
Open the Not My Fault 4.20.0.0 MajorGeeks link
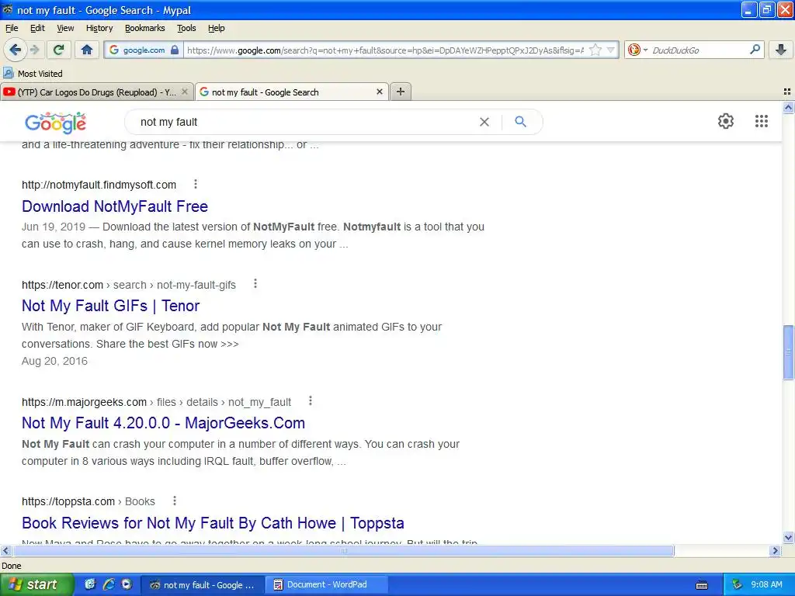163,423
